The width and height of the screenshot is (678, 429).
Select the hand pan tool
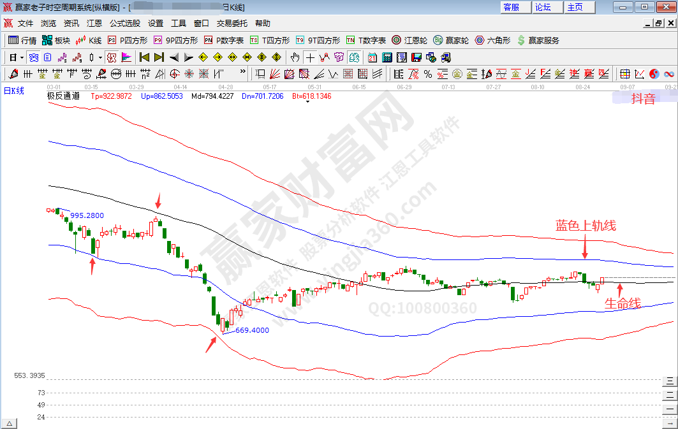[x=295, y=57]
